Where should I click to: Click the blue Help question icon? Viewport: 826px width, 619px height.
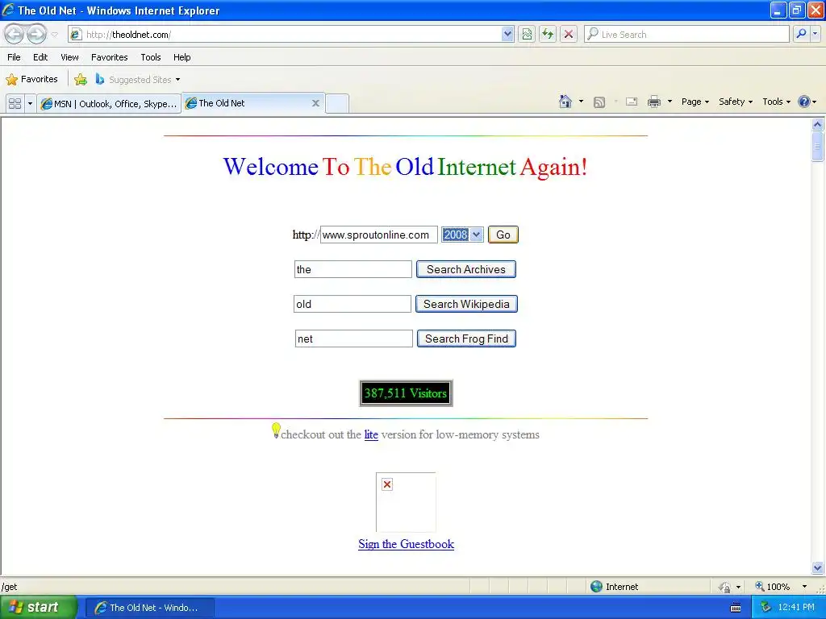click(804, 102)
